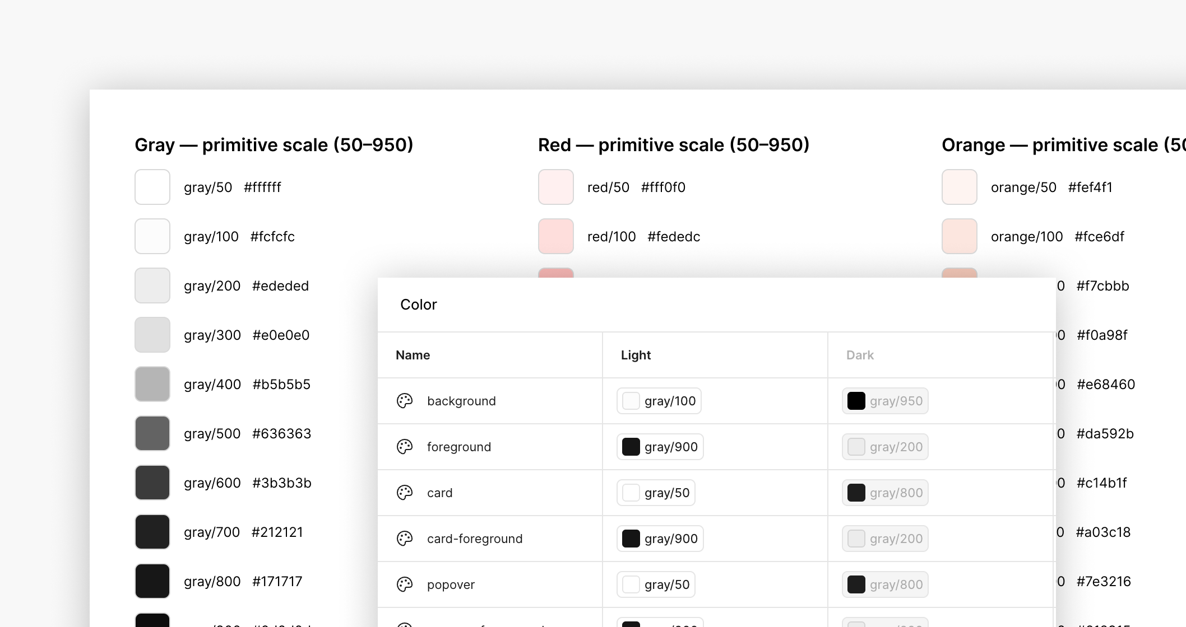
Task: Select the red/100 swatch
Action: [556, 236]
